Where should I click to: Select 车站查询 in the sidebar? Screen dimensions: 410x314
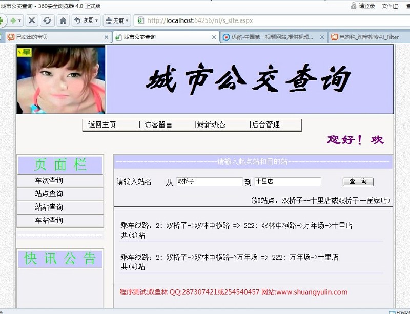pyautogui.click(x=49, y=220)
